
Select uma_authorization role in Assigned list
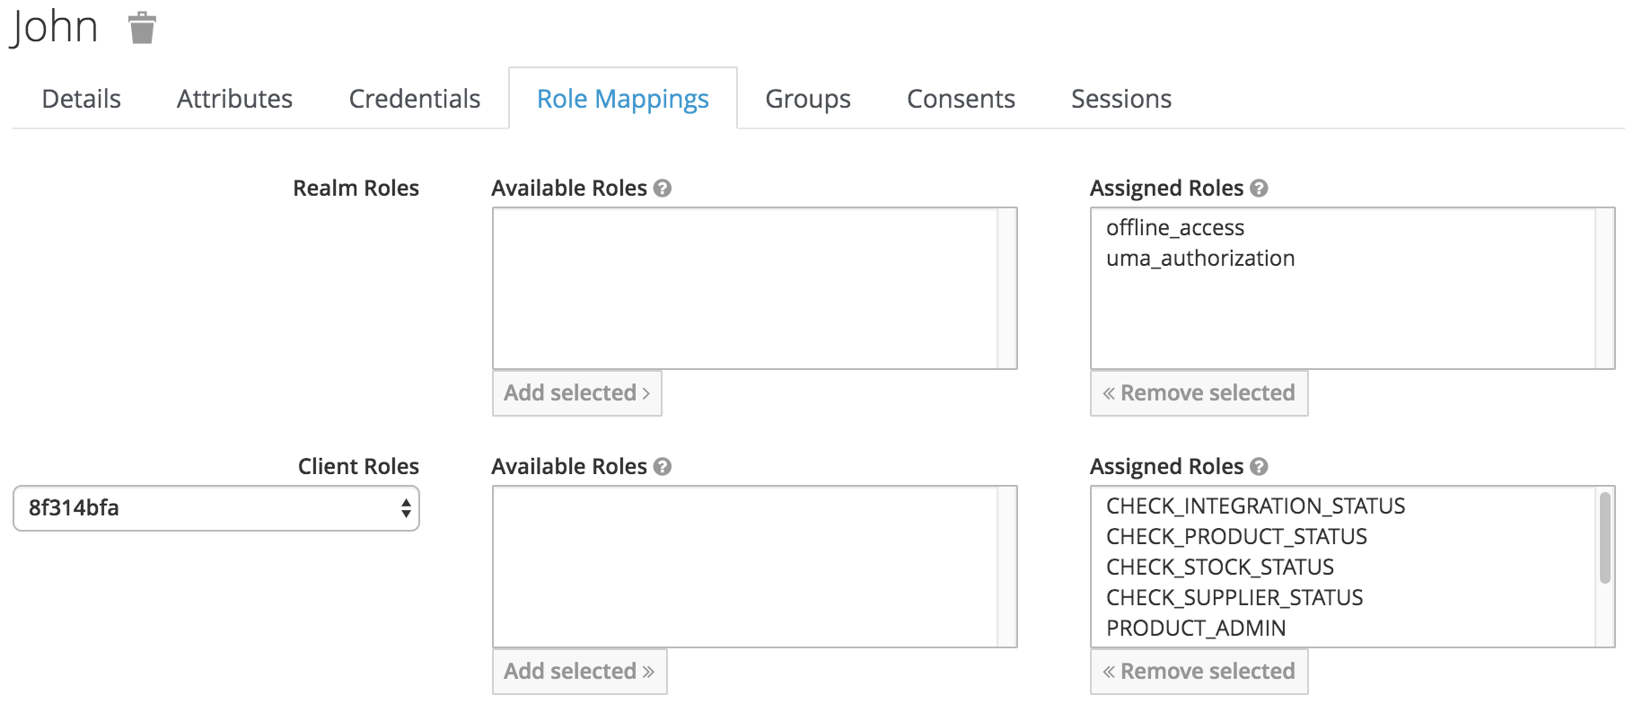click(x=1200, y=259)
